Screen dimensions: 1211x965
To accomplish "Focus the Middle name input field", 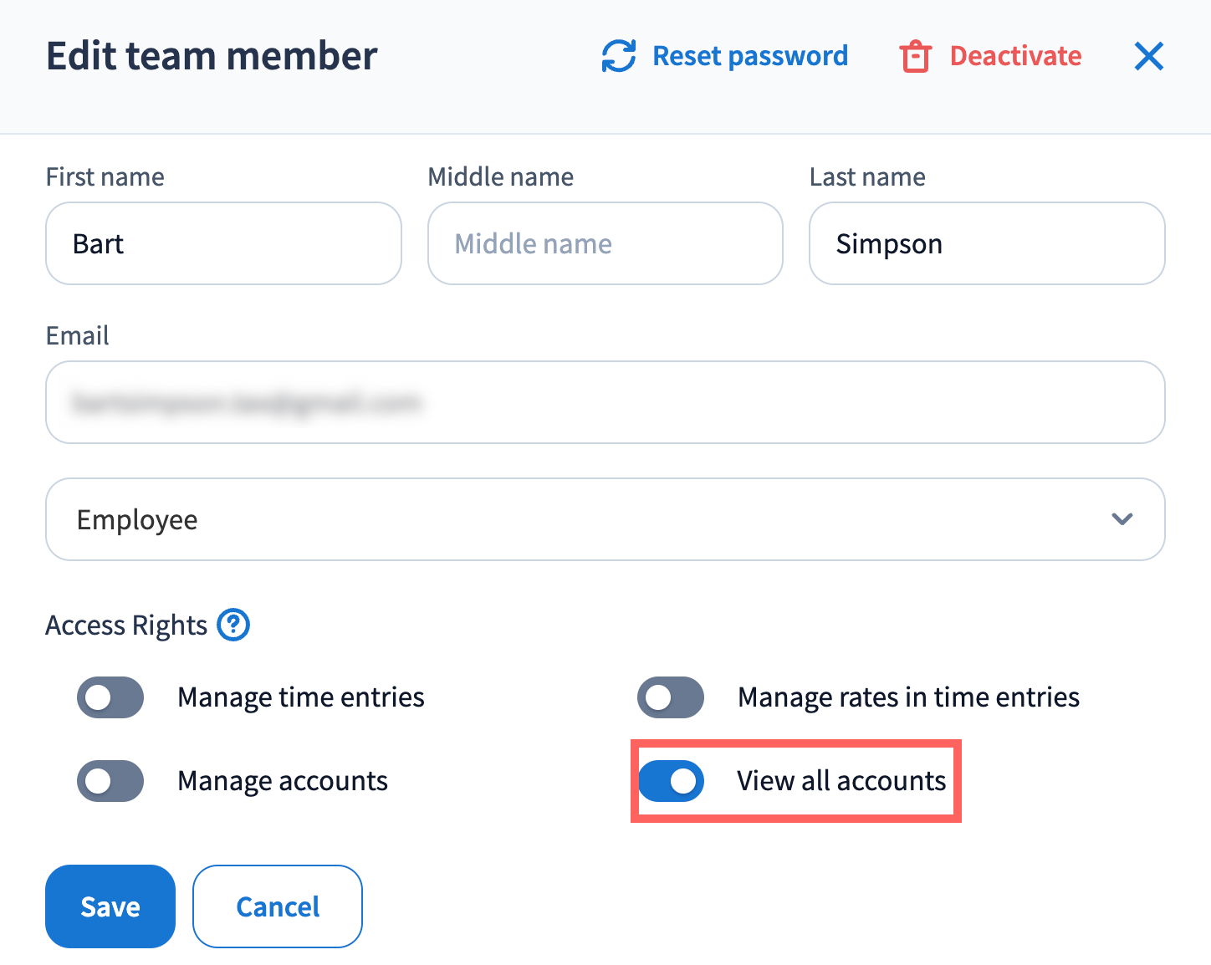I will [x=605, y=243].
